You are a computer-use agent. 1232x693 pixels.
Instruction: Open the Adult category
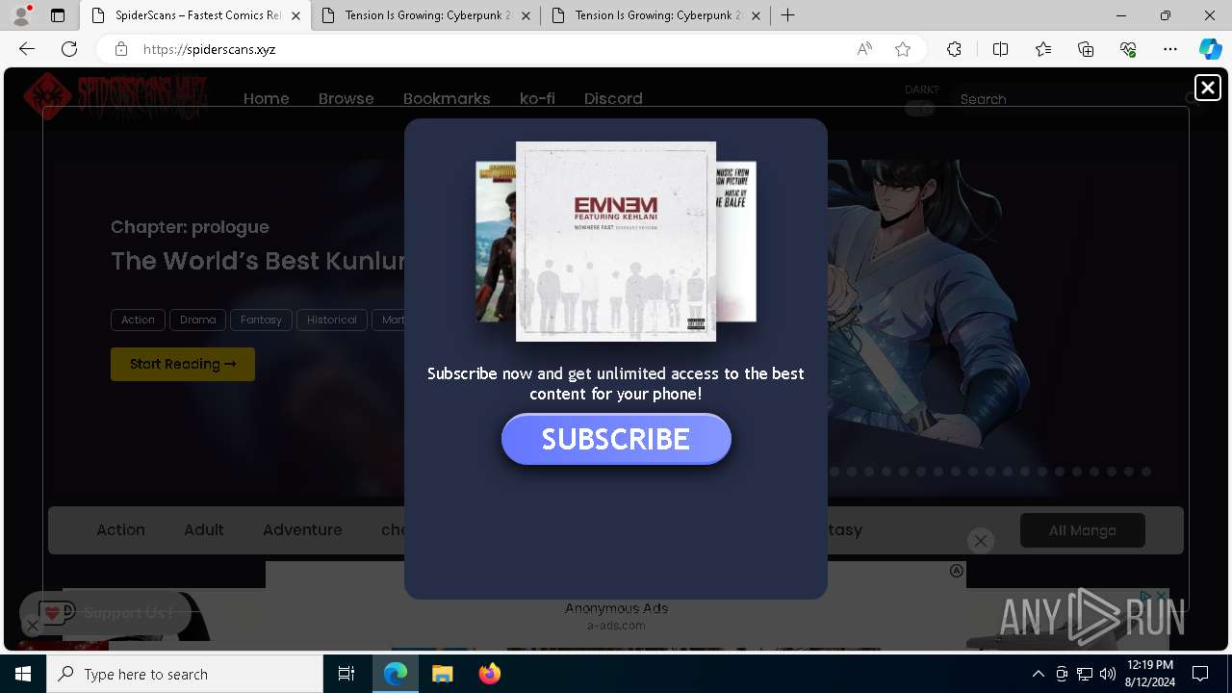click(204, 529)
